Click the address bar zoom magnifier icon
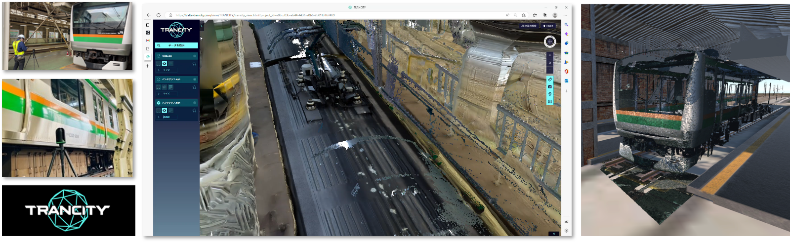This screenshot has height=242, width=790. 515,15
